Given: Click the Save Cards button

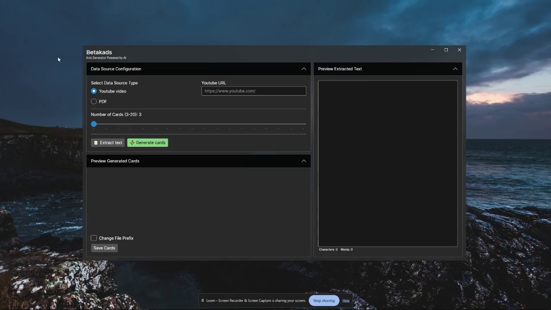Looking at the screenshot, I should [104, 248].
